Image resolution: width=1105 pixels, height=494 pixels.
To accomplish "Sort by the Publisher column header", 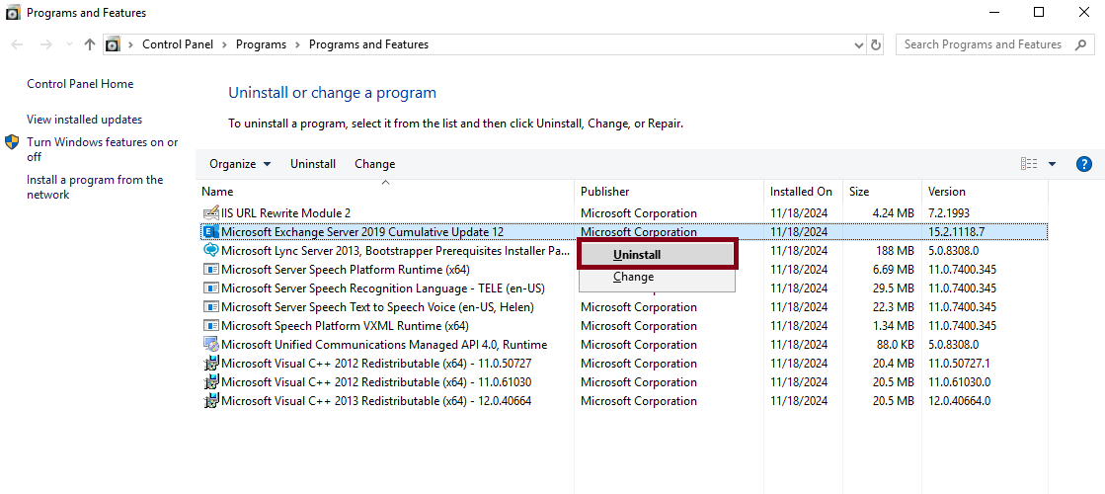I will 669,191.
